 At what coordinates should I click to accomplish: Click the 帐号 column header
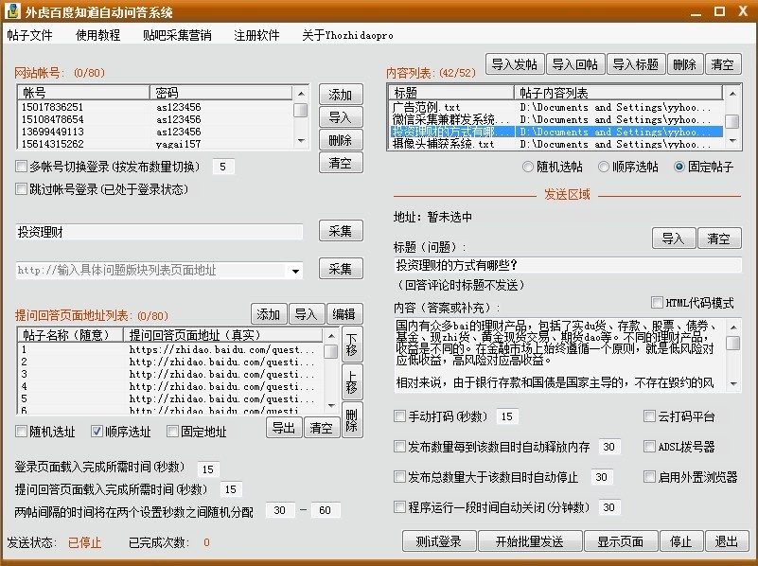tap(83, 93)
